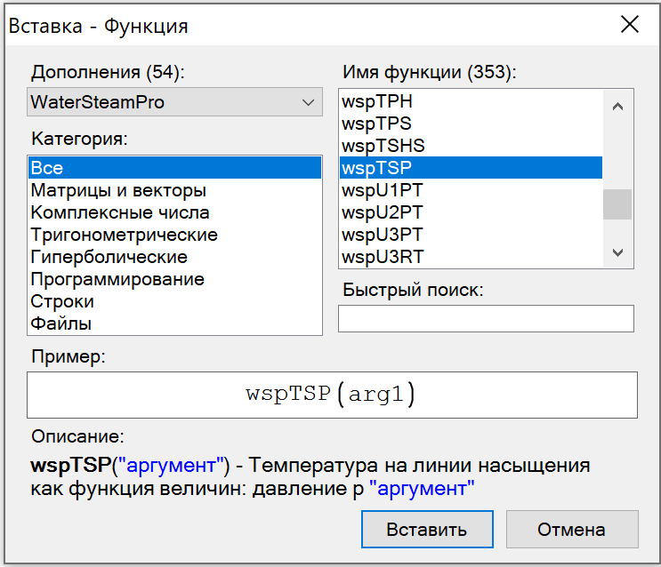Select function wspU1PT
The width and height of the screenshot is (661, 567).
click(383, 190)
